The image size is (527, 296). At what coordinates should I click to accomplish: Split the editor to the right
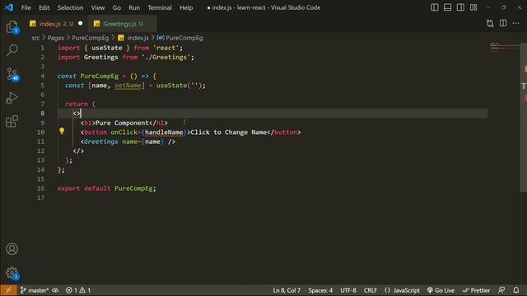click(x=503, y=23)
